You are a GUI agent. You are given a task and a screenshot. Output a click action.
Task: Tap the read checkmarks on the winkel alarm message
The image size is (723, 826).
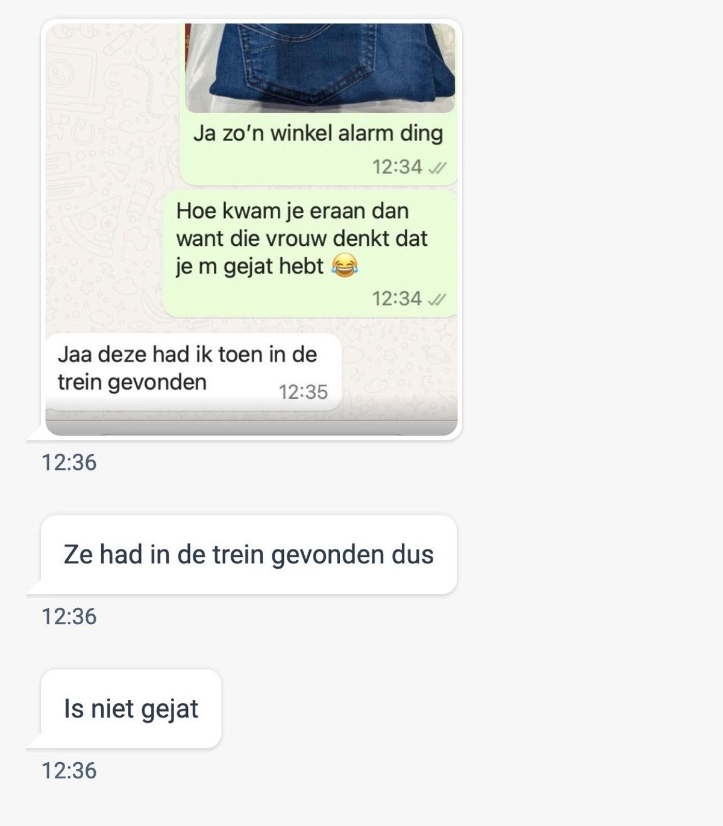click(437, 168)
